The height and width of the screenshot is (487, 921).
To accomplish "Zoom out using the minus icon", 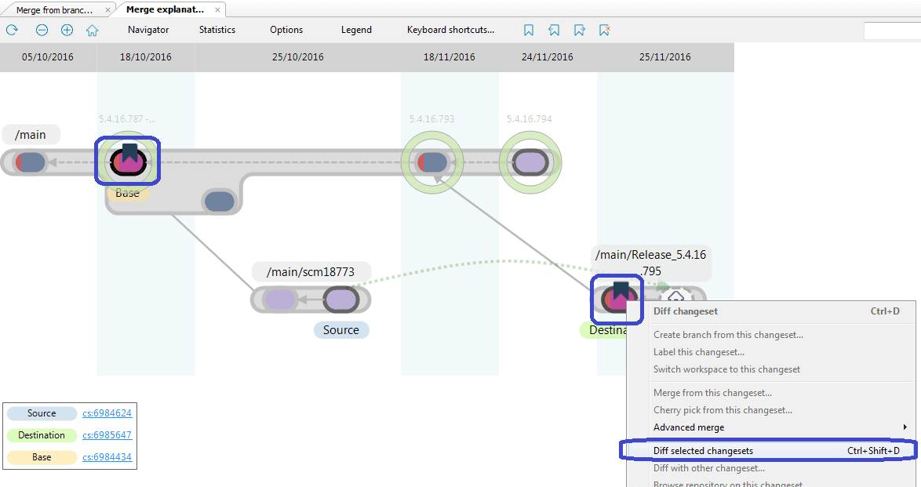I will pyautogui.click(x=42, y=30).
